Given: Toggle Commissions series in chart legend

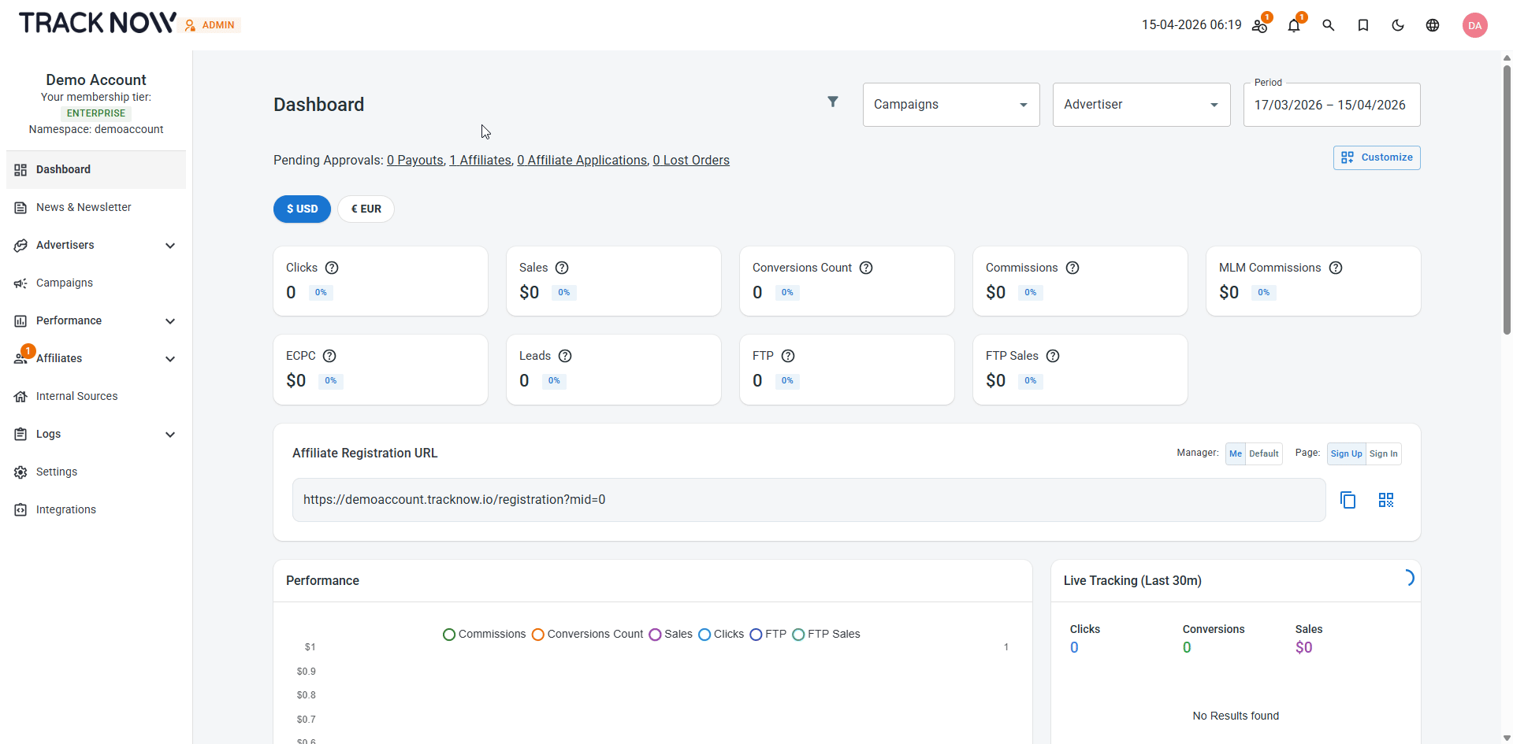Looking at the screenshot, I should pos(484,634).
